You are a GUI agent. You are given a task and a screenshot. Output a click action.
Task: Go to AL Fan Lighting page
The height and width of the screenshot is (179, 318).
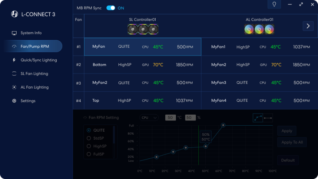pos(35,87)
